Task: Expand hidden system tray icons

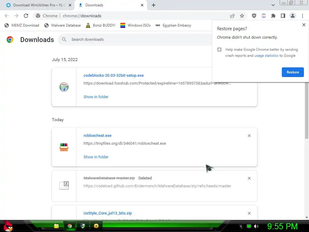Action: [241, 227]
